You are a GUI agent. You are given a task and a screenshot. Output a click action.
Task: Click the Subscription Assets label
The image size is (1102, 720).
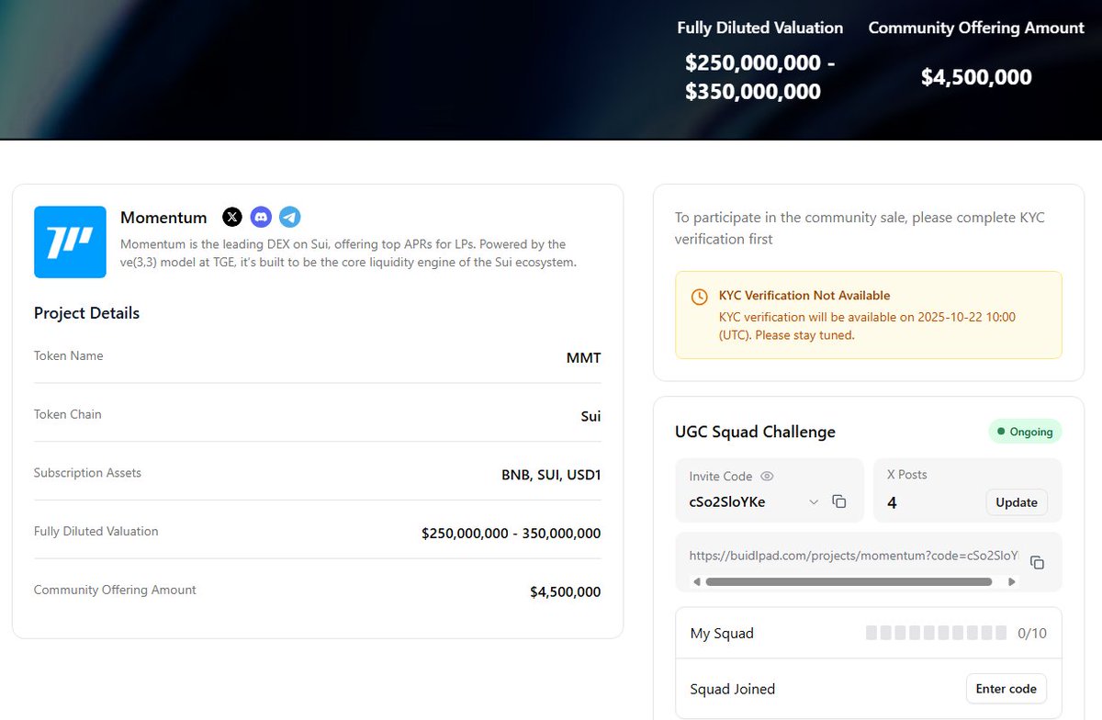[87, 473]
